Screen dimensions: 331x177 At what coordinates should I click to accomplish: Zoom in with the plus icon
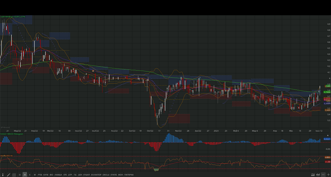tap(328, 175)
